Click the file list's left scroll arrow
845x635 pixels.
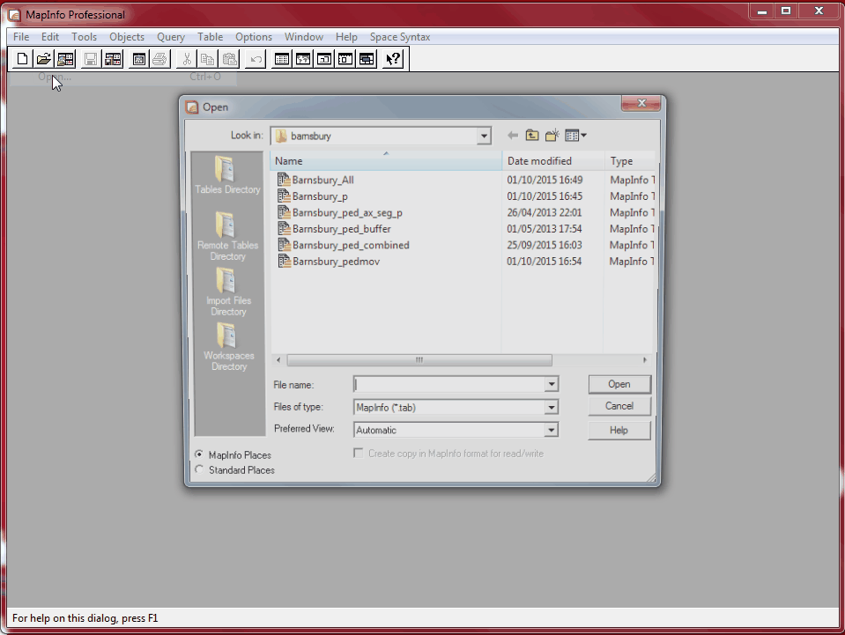click(278, 360)
